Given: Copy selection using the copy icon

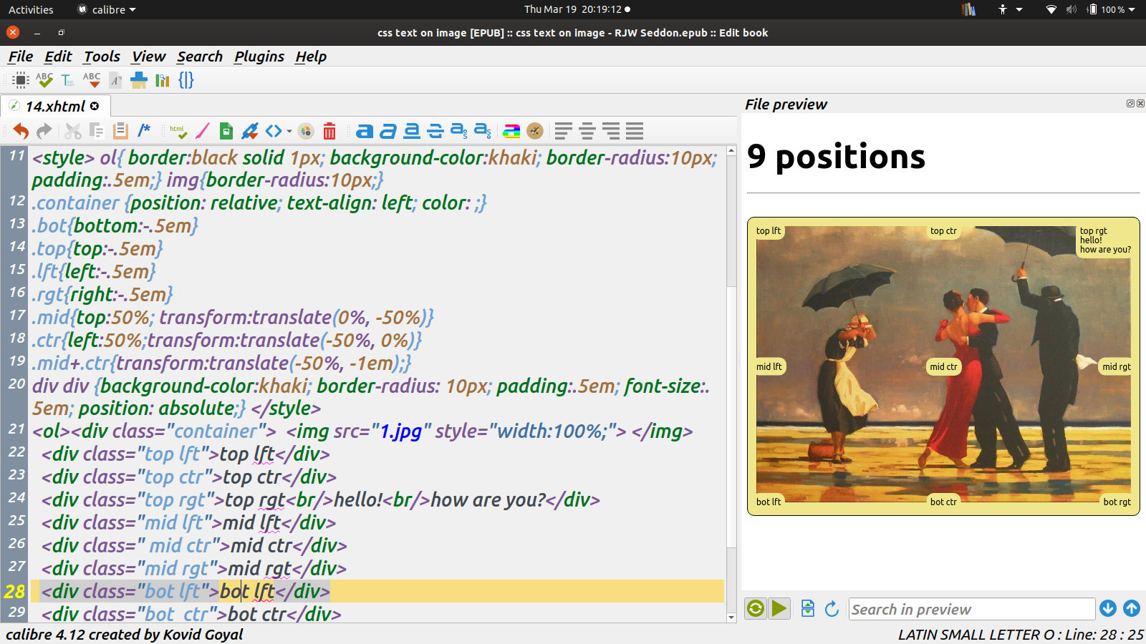Looking at the screenshot, I should [97, 131].
